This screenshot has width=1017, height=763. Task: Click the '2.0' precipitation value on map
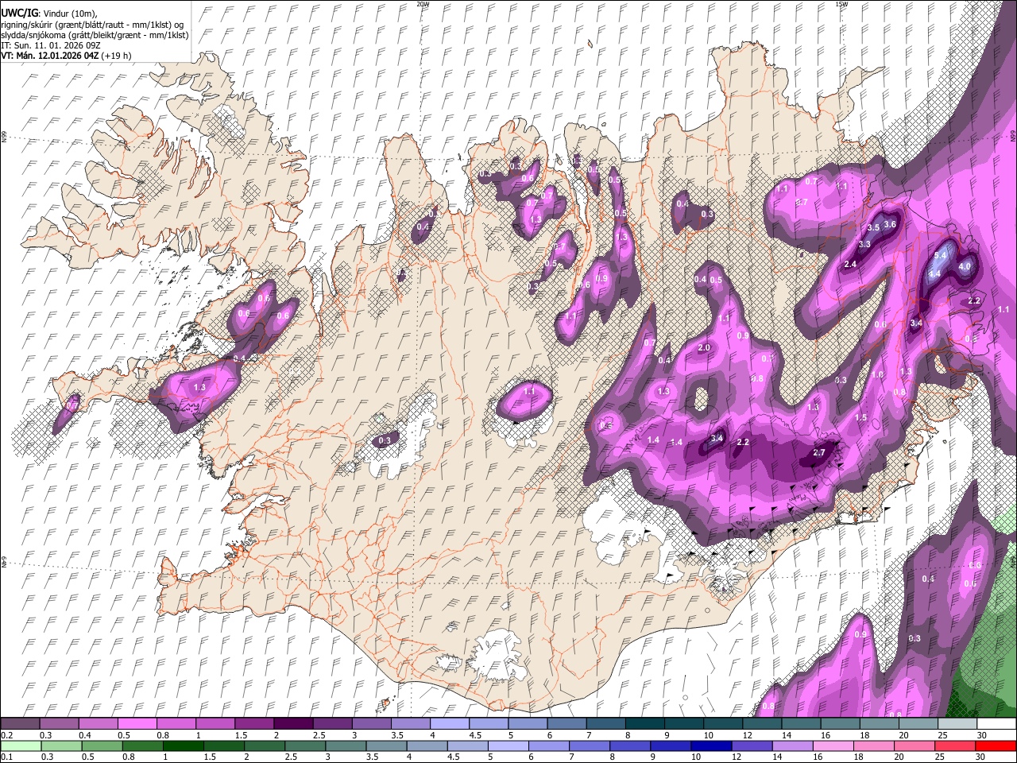[704, 348]
